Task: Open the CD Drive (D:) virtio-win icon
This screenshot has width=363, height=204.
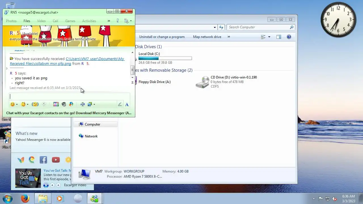Action: 202,82
